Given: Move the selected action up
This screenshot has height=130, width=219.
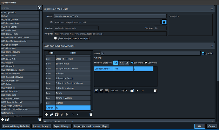Looking at the screenshot, I should click(137, 91).
